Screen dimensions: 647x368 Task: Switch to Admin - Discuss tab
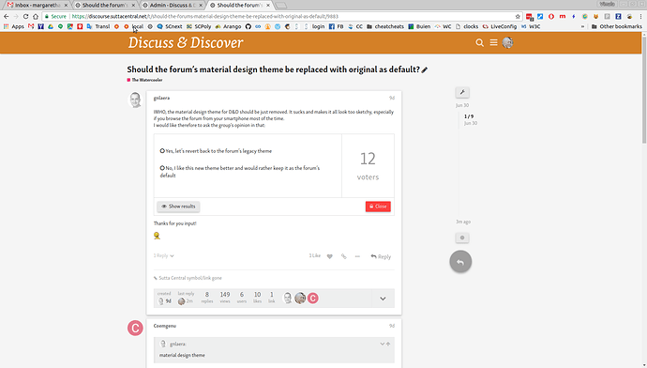pyautogui.click(x=173, y=6)
